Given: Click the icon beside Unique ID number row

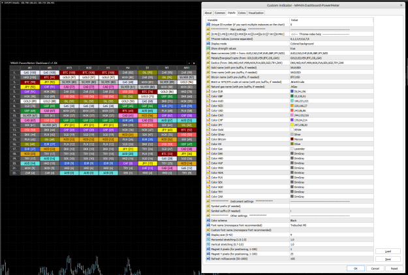Looking at the screenshot, I should point(208,24).
